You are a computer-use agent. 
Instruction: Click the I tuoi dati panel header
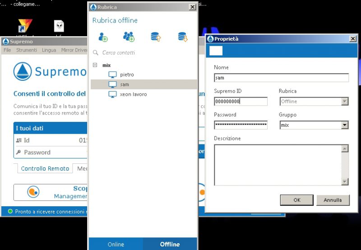tap(51, 128)
